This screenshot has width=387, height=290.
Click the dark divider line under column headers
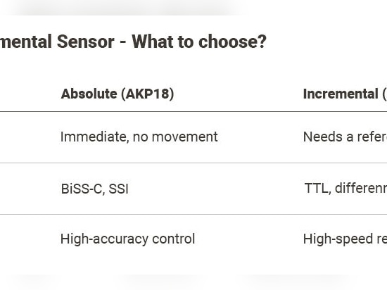pyautogui.click(x=193, y=111)
